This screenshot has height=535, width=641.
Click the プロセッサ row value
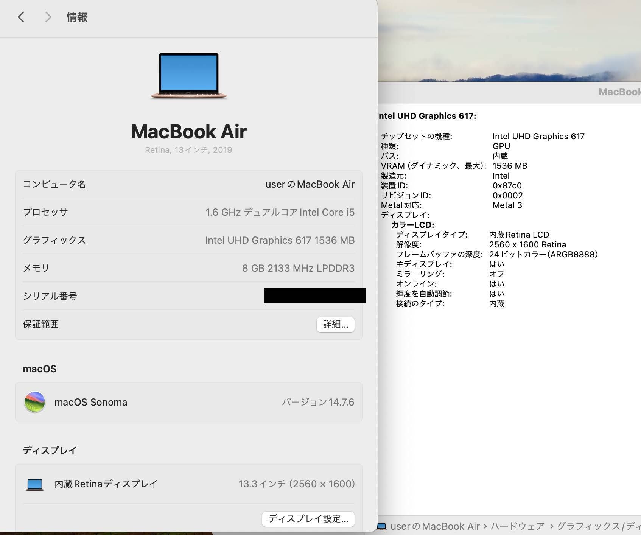[x=280, y=212]
